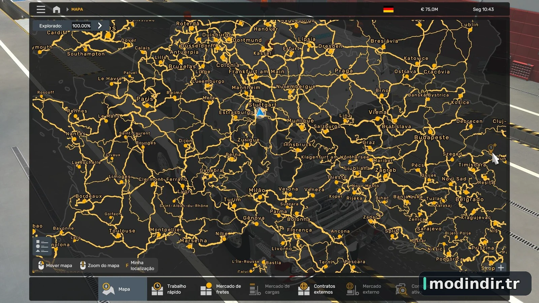Go to the home screen icon
The width and height of the screenshot is (539, 303).
pos(57,9)
